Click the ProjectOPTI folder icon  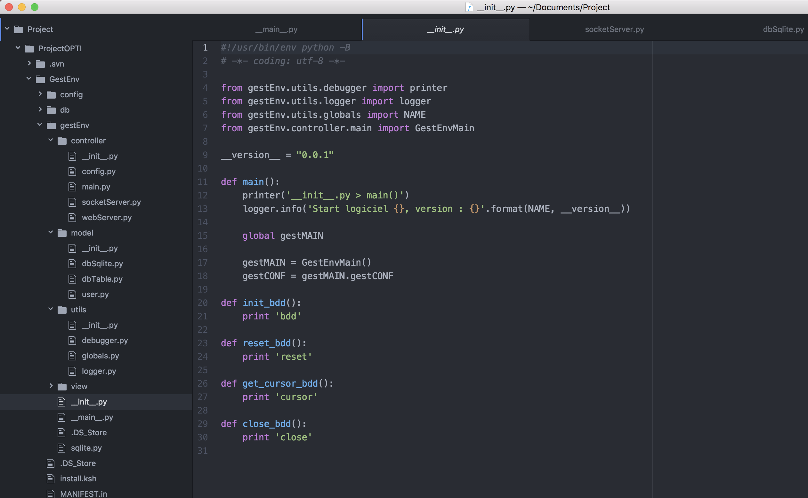pyautogui.click(x=30, y=49)
